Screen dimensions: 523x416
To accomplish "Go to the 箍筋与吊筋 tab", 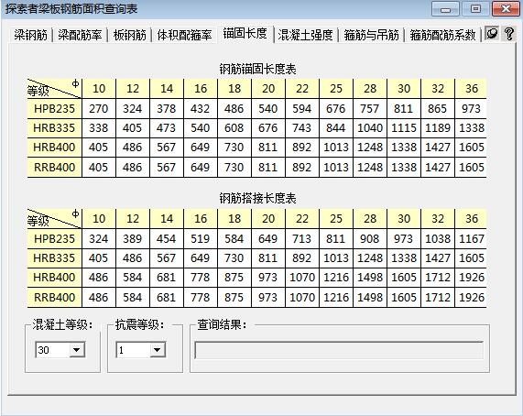I will [371, 35].
